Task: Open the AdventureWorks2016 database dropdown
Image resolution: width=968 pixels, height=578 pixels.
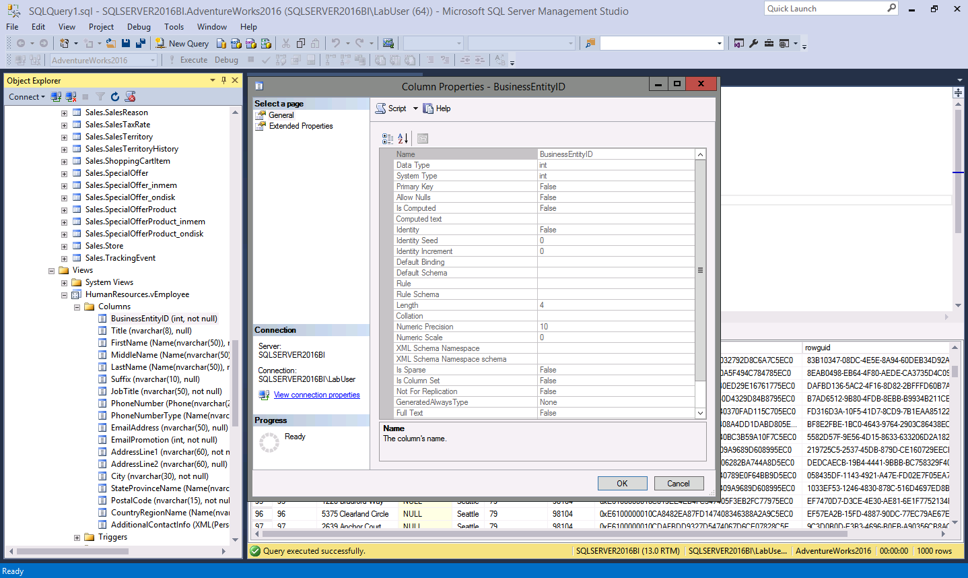Action: (x=153, y=59)
